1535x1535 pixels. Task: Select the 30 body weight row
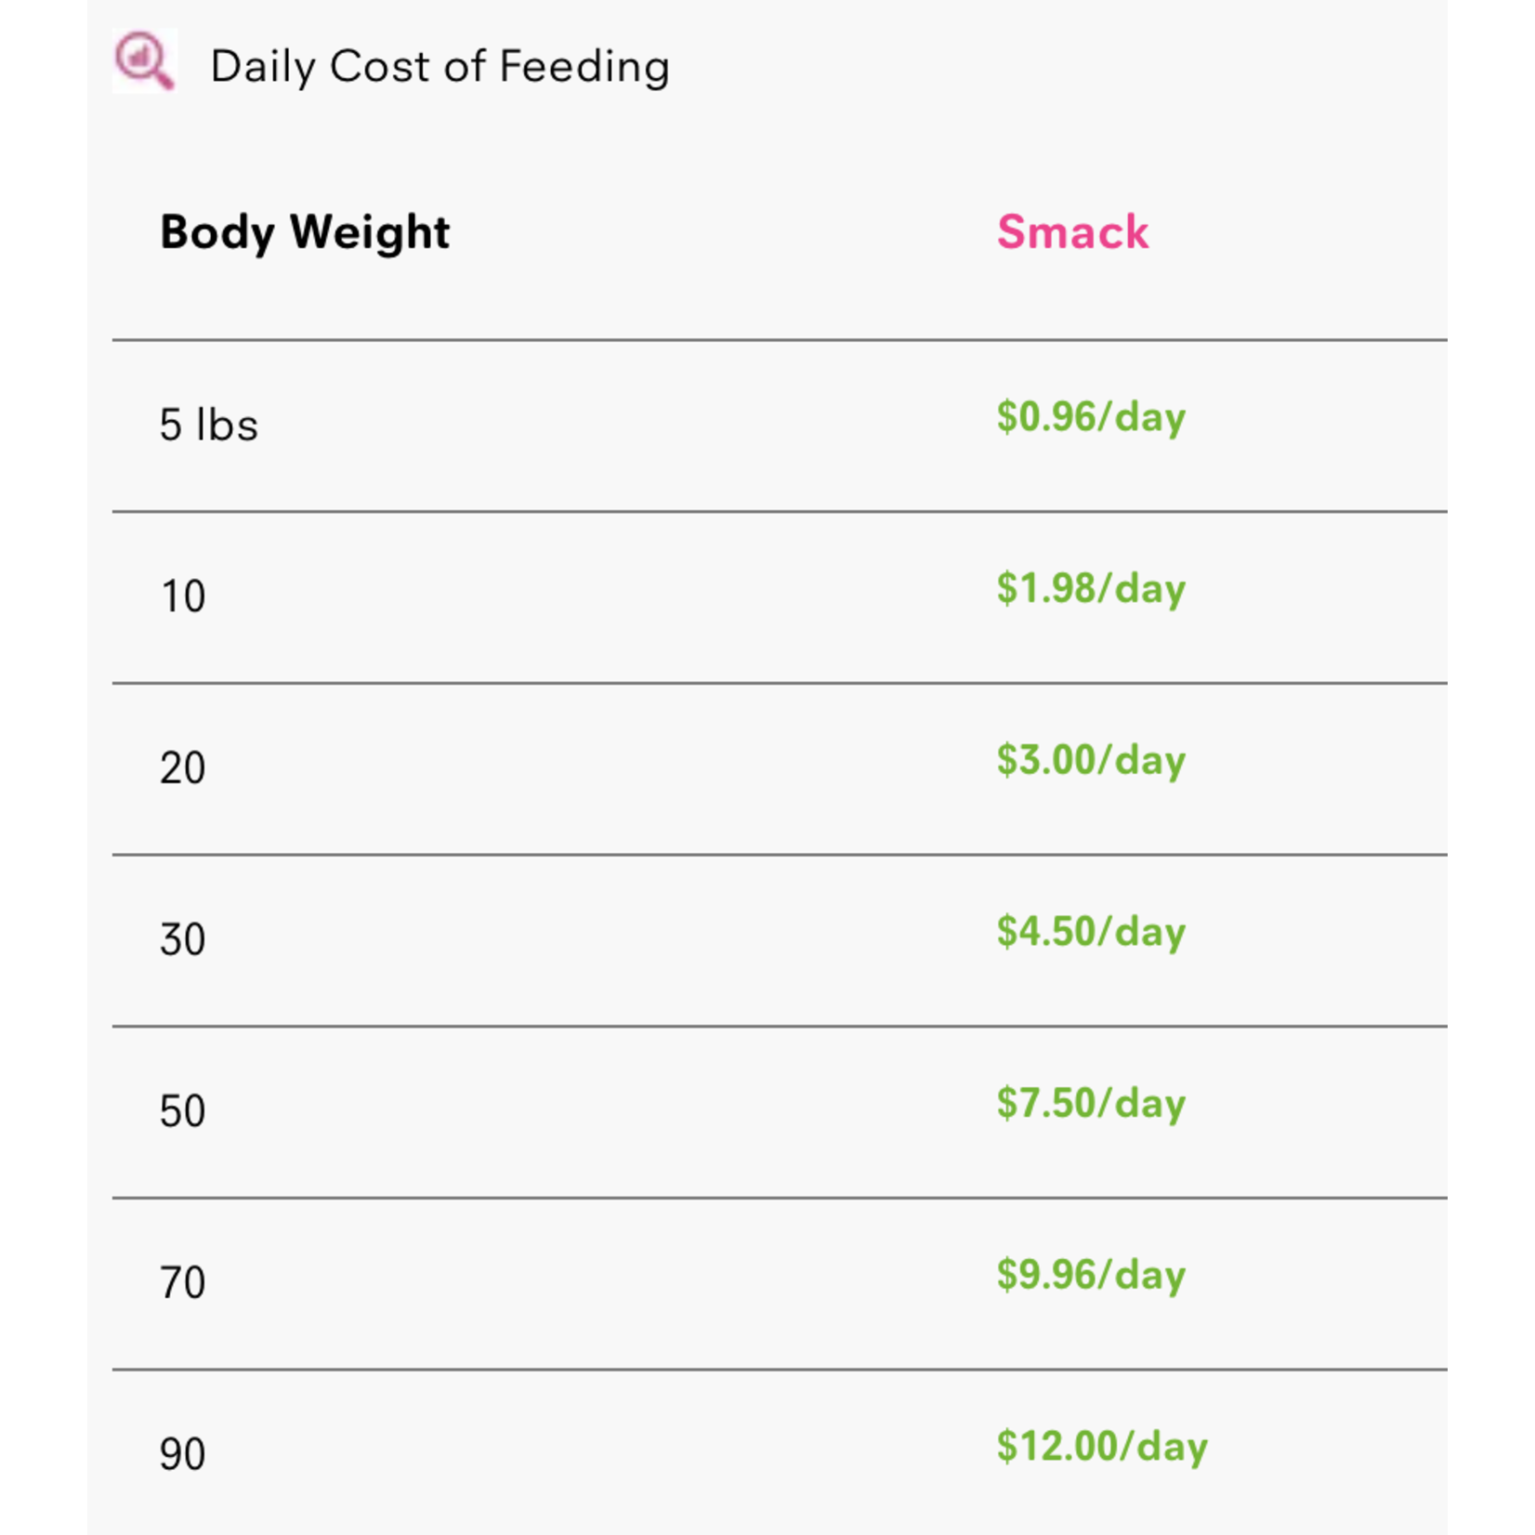(780, 940)
